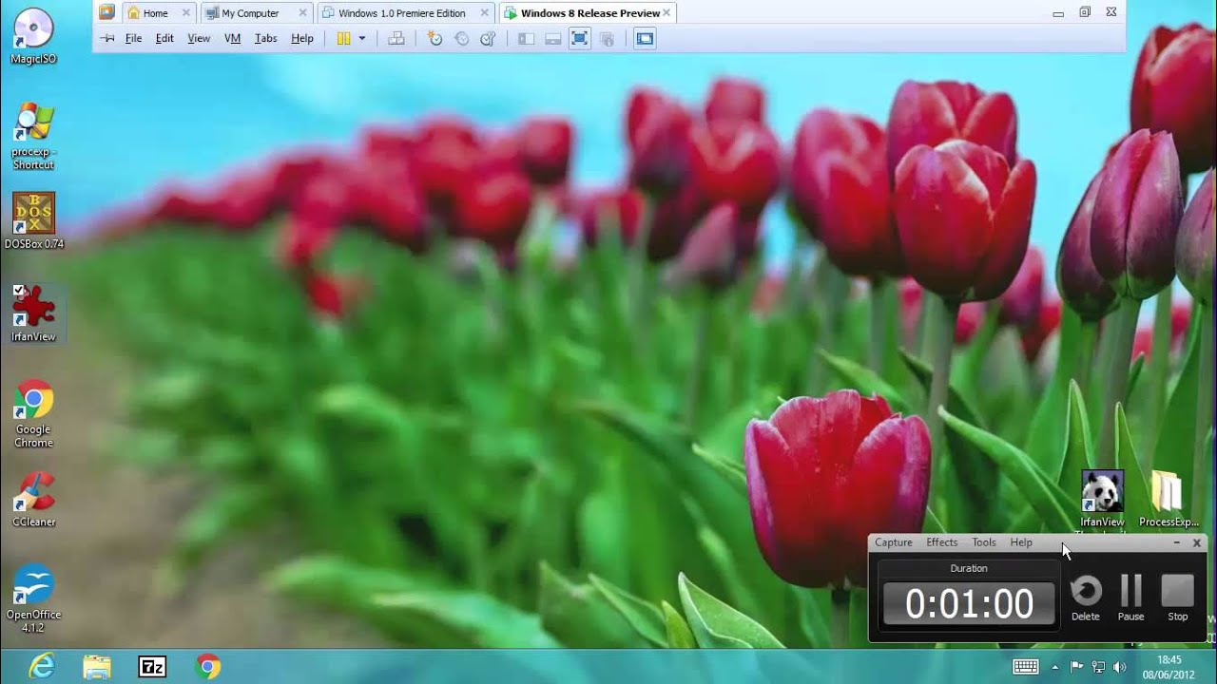Launch the procexp shortcut on the desktop

33,136
